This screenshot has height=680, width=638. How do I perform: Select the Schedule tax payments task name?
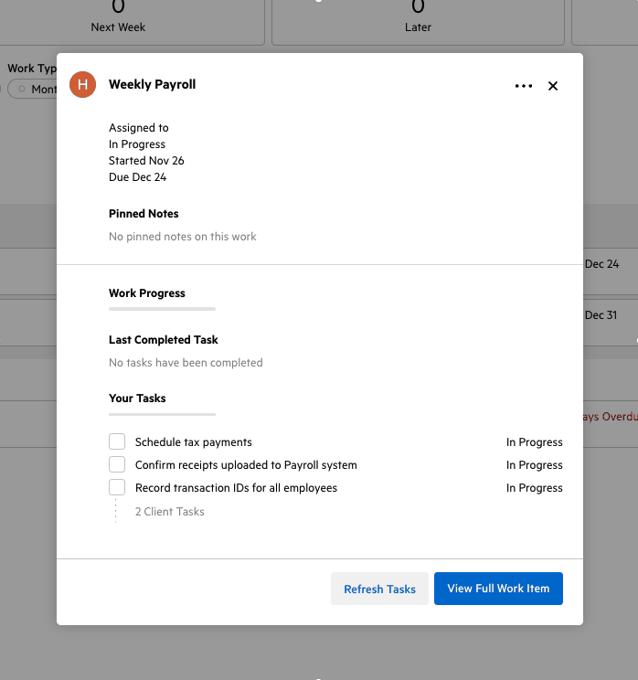tap(193, 442)
